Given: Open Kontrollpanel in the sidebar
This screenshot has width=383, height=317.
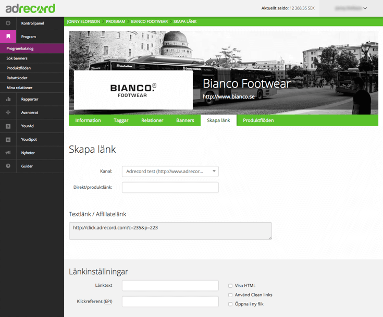Looking at the screenshot, I should tap(32, 23).
